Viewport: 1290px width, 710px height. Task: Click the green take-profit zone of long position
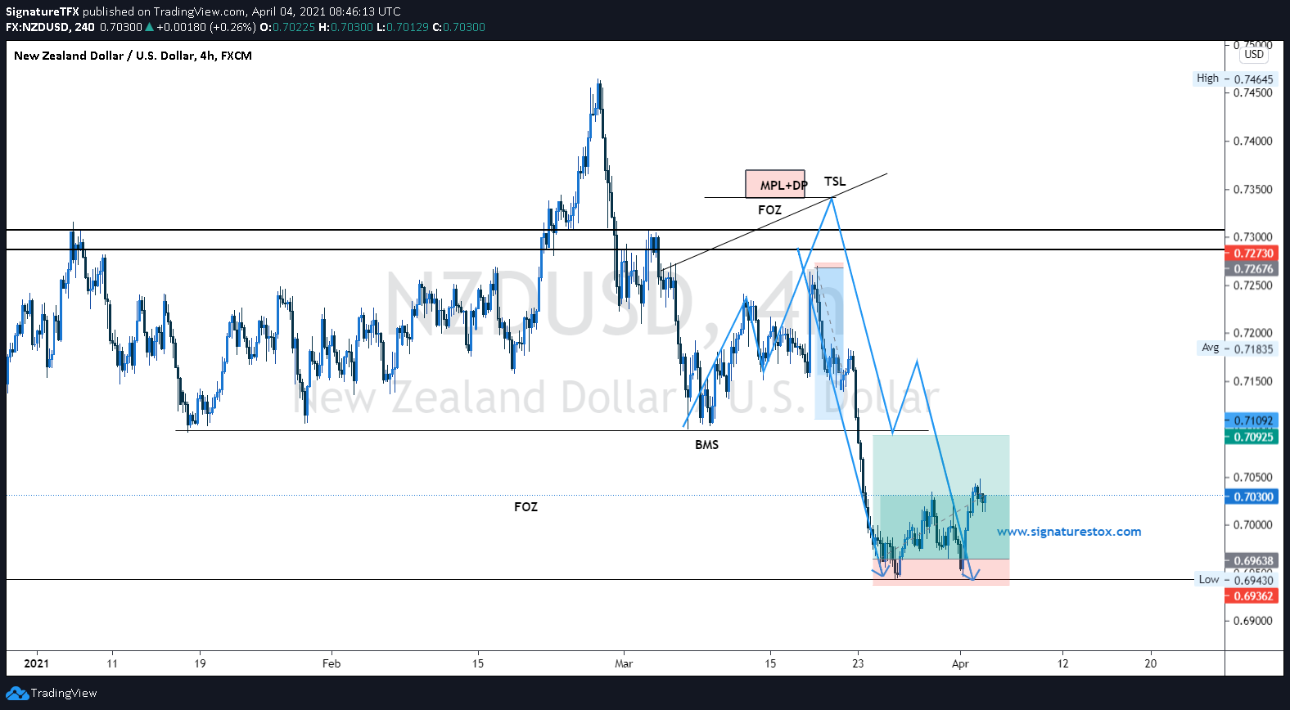click(x=940, y=497)
